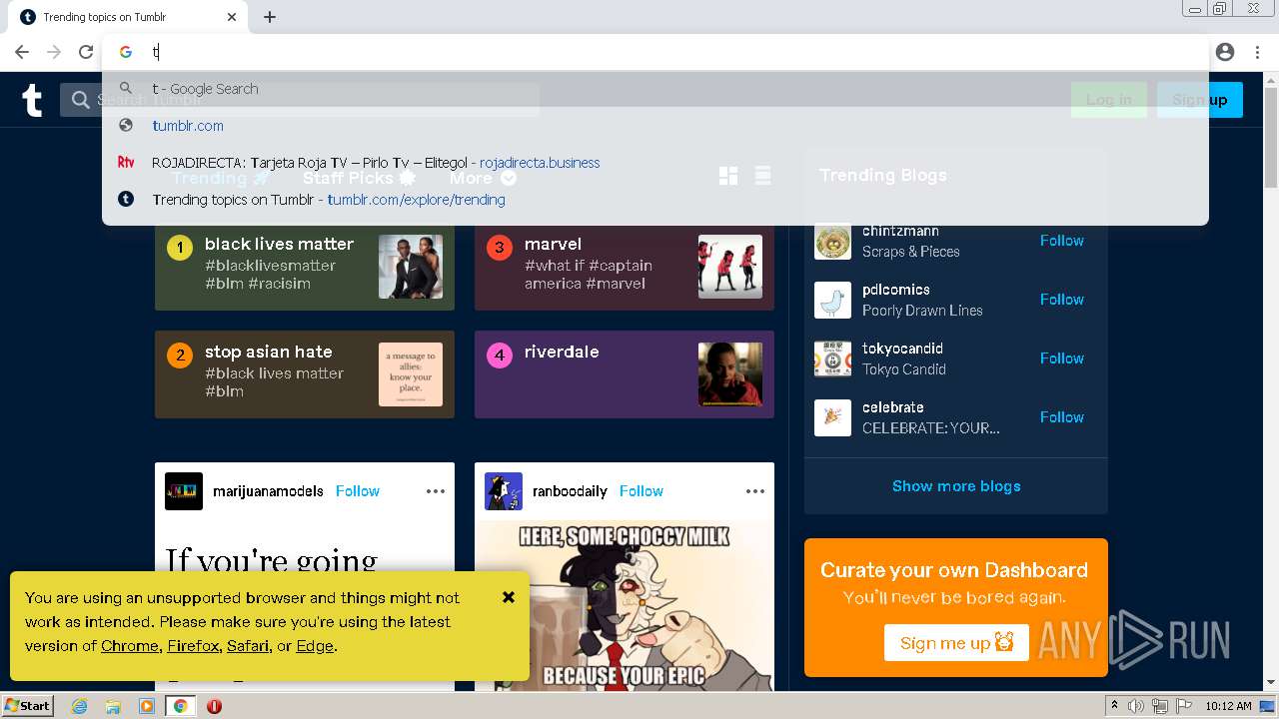Go back to the previous browser page
1279x719 pixels.
22,52
